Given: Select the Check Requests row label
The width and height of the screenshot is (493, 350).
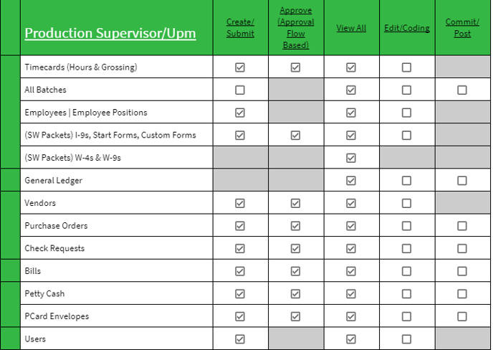Looking at the screenshot, I should coord(54,249).
